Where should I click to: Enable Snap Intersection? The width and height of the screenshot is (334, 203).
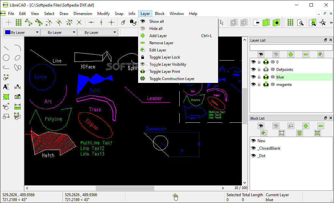pyautogui.click(x=79, y=22)
